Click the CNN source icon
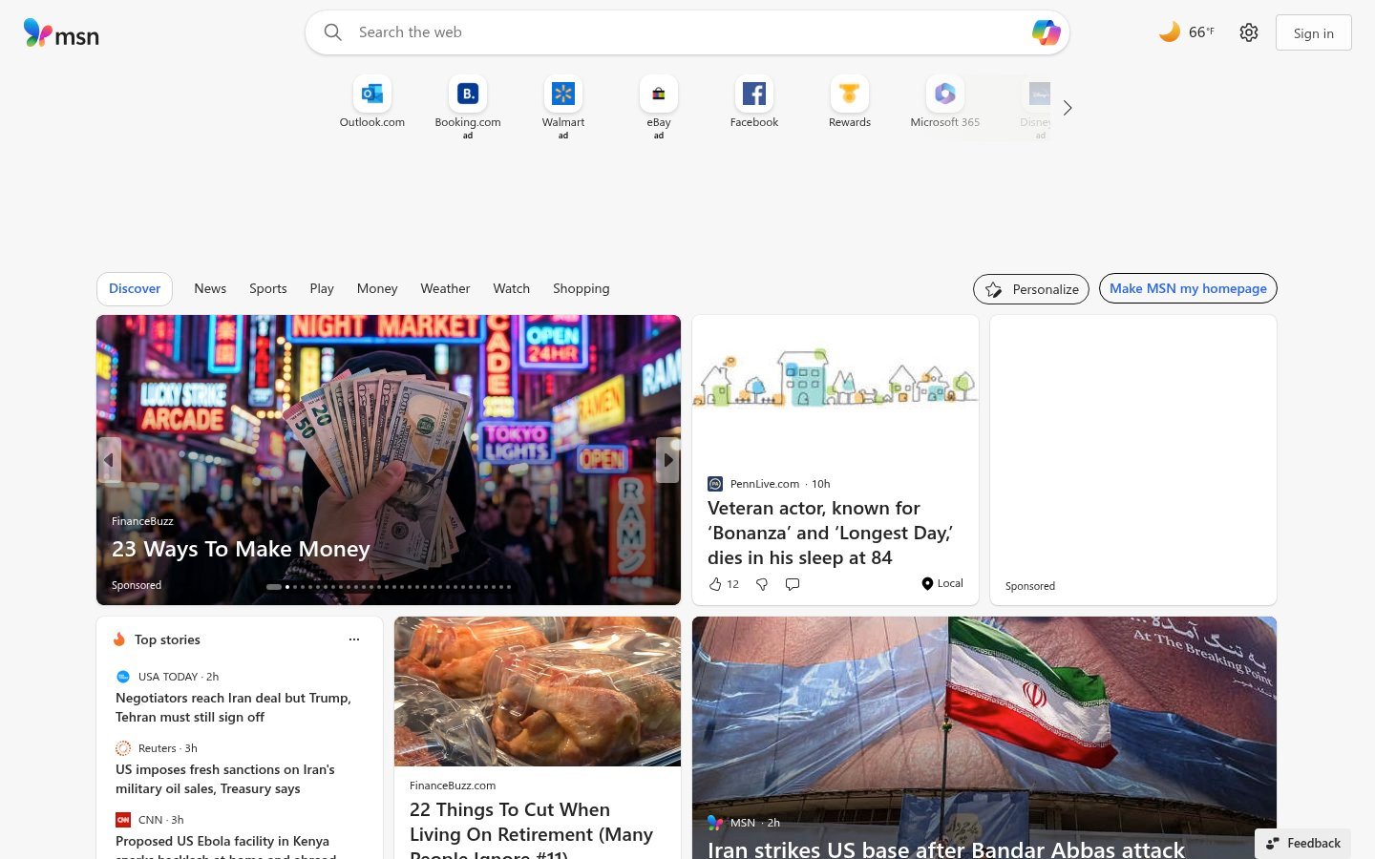This screenshot has width=1375, height=859. point(123,820)
